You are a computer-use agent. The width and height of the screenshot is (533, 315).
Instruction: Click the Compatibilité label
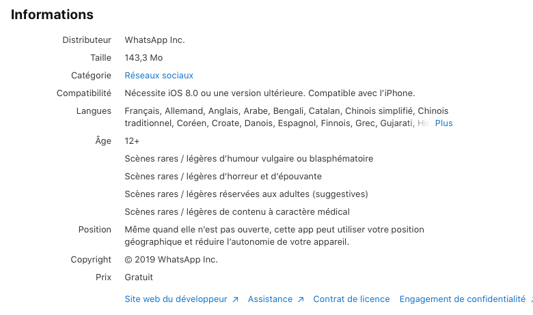pyautogui.click(x=84, y=93)
